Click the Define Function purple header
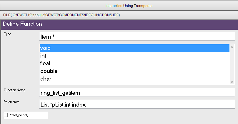The height and width of the screenshot is (124, 238). coord(119,25)
